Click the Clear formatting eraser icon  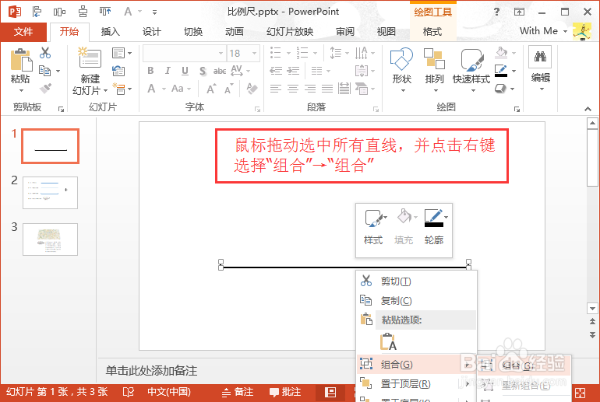[252, 89]
